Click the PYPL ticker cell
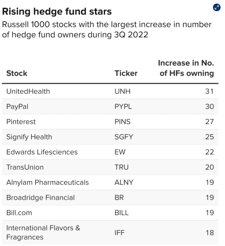The height and width of the screenshot is (246, 225). coord(123,106)
